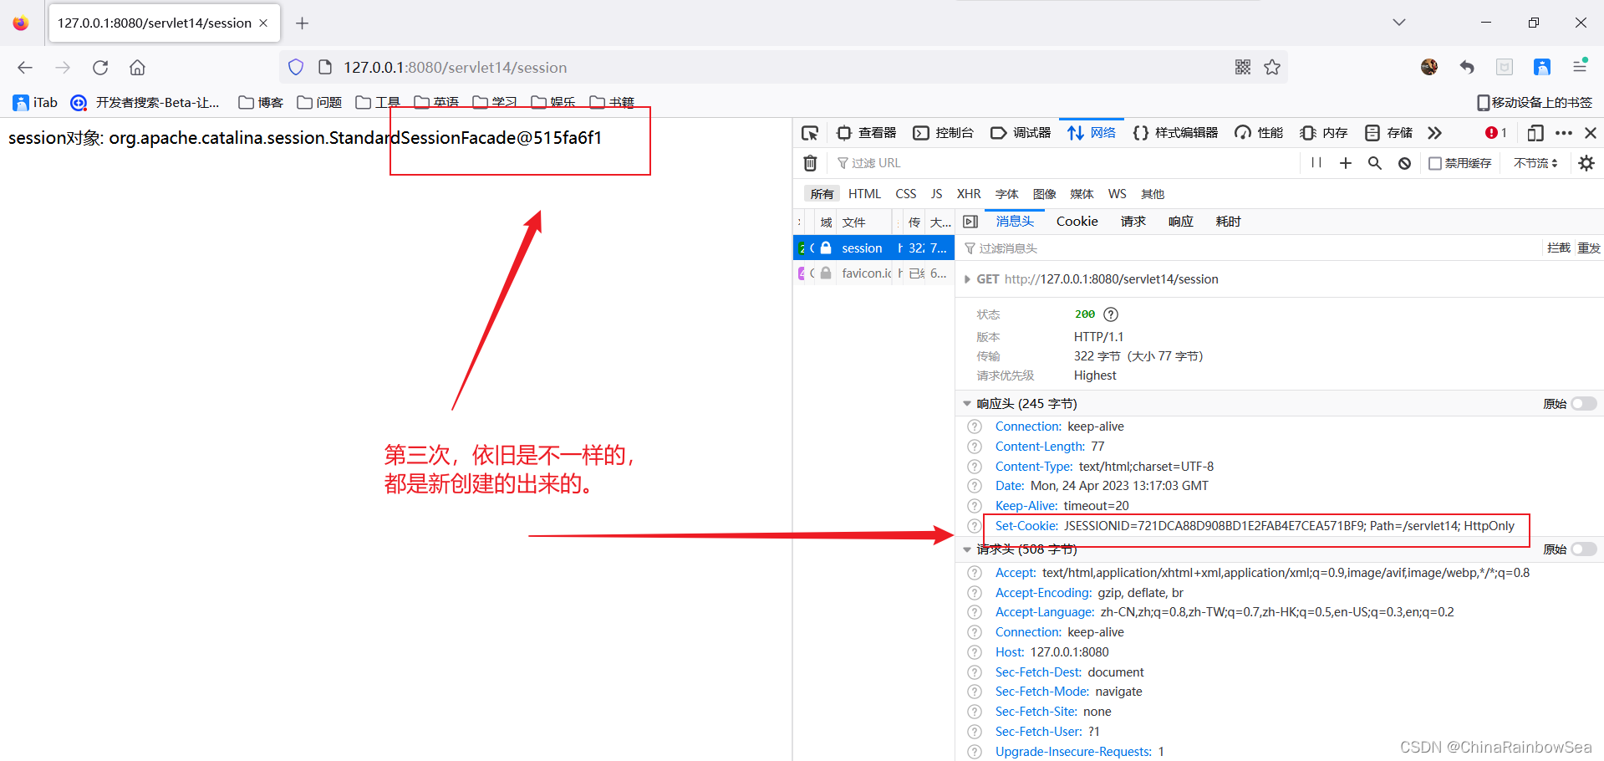
Task: Open mobile bookmarks (移动设备上的书签) folder
Action: [1535, 102]
